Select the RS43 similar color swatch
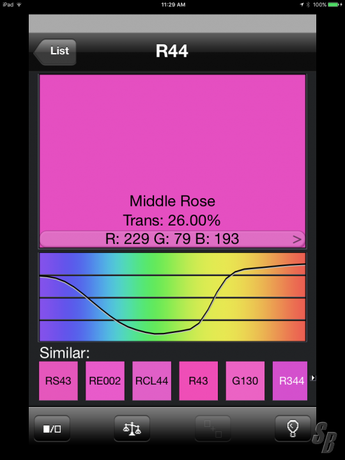 coord(58,381)
